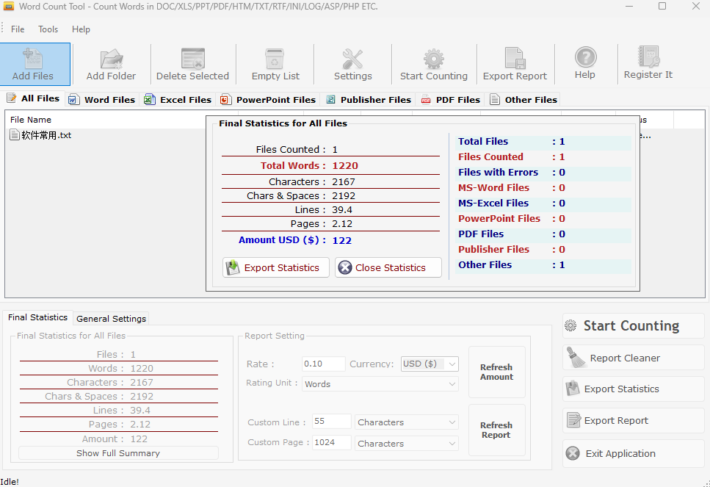Click the Export Statistics popup button icon

click(233, 267)
